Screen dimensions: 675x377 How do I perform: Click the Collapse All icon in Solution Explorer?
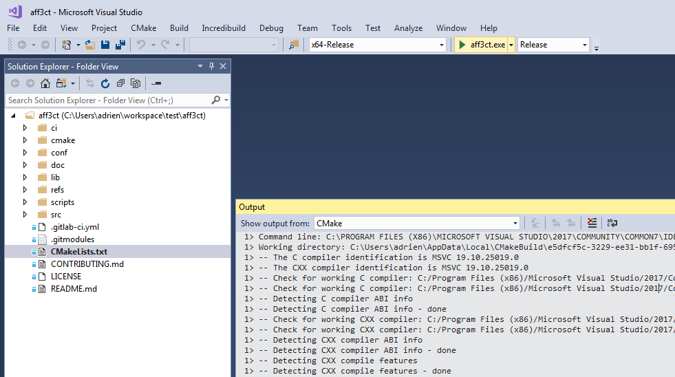120,83
